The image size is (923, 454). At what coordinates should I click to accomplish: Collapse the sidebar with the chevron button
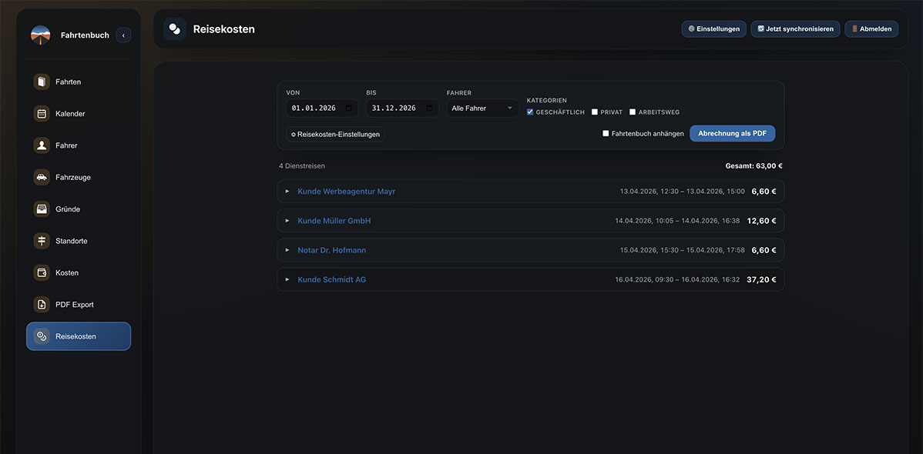[123, 35]
